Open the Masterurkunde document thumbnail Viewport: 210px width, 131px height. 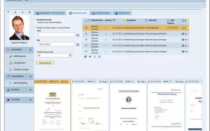point(52,108)
